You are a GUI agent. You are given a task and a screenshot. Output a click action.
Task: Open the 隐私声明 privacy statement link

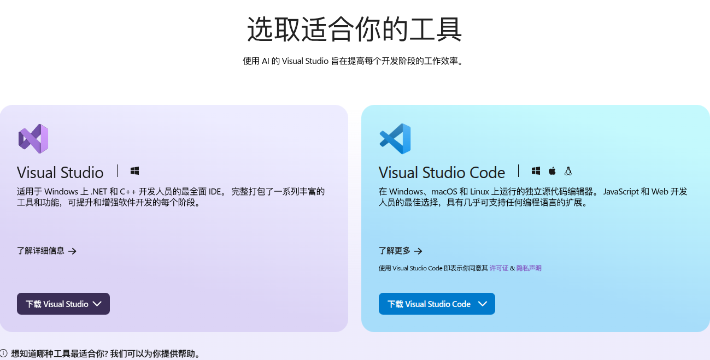tap(529, 268)
